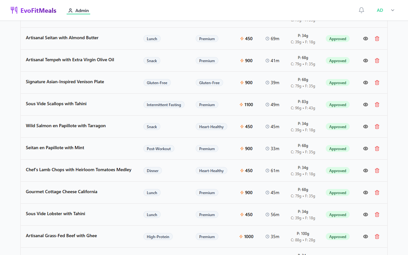This screenshot has width=408, height=255.
Task: View Artisanal Tempeh with Extra Virgin Olive Oil
Action: point(366,61)
